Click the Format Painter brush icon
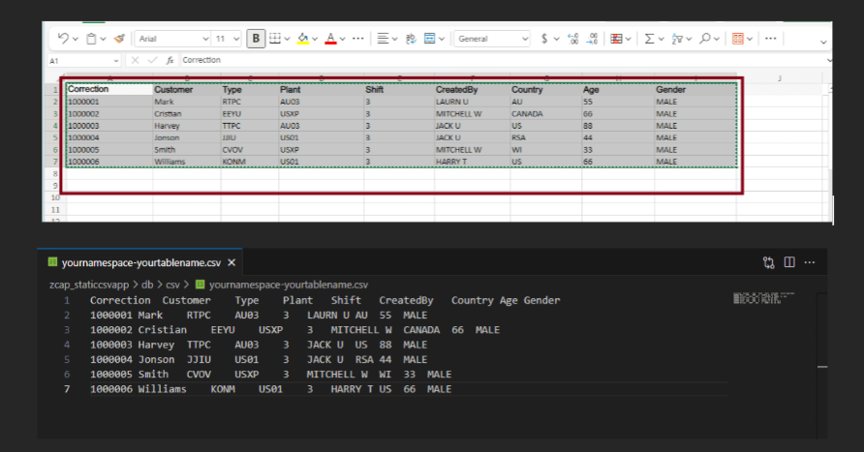This screenshot has height=452, width=864. coord(119,39)
